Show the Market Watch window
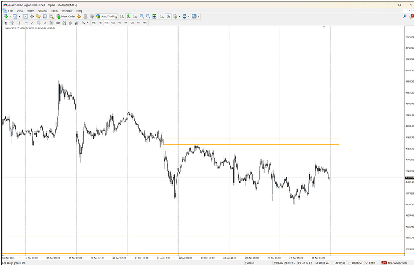 25,16
